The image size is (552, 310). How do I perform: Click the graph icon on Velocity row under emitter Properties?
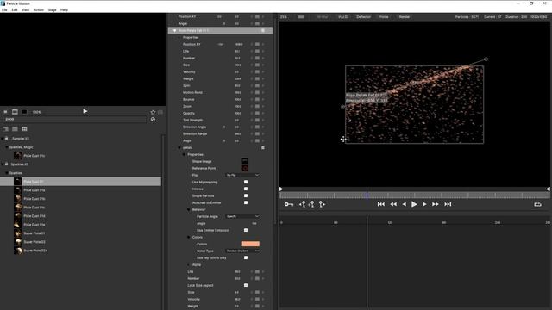point(257,71)
